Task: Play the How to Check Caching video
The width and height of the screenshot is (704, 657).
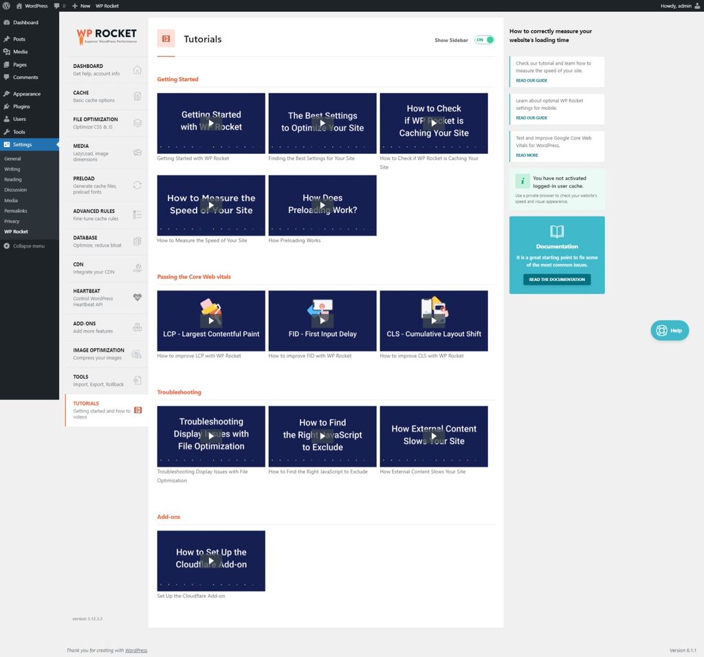Action: 434,123
